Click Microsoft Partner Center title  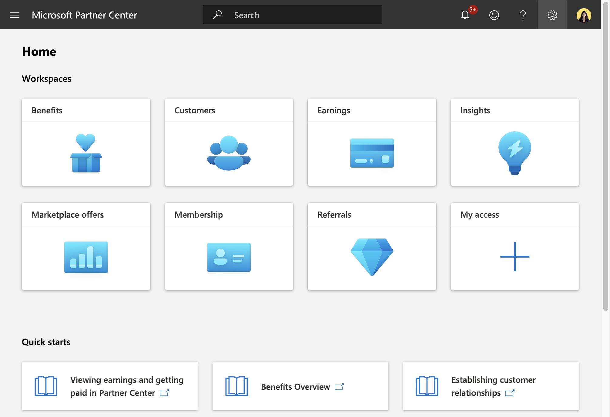pyautogui.click(x=84, y=15)
